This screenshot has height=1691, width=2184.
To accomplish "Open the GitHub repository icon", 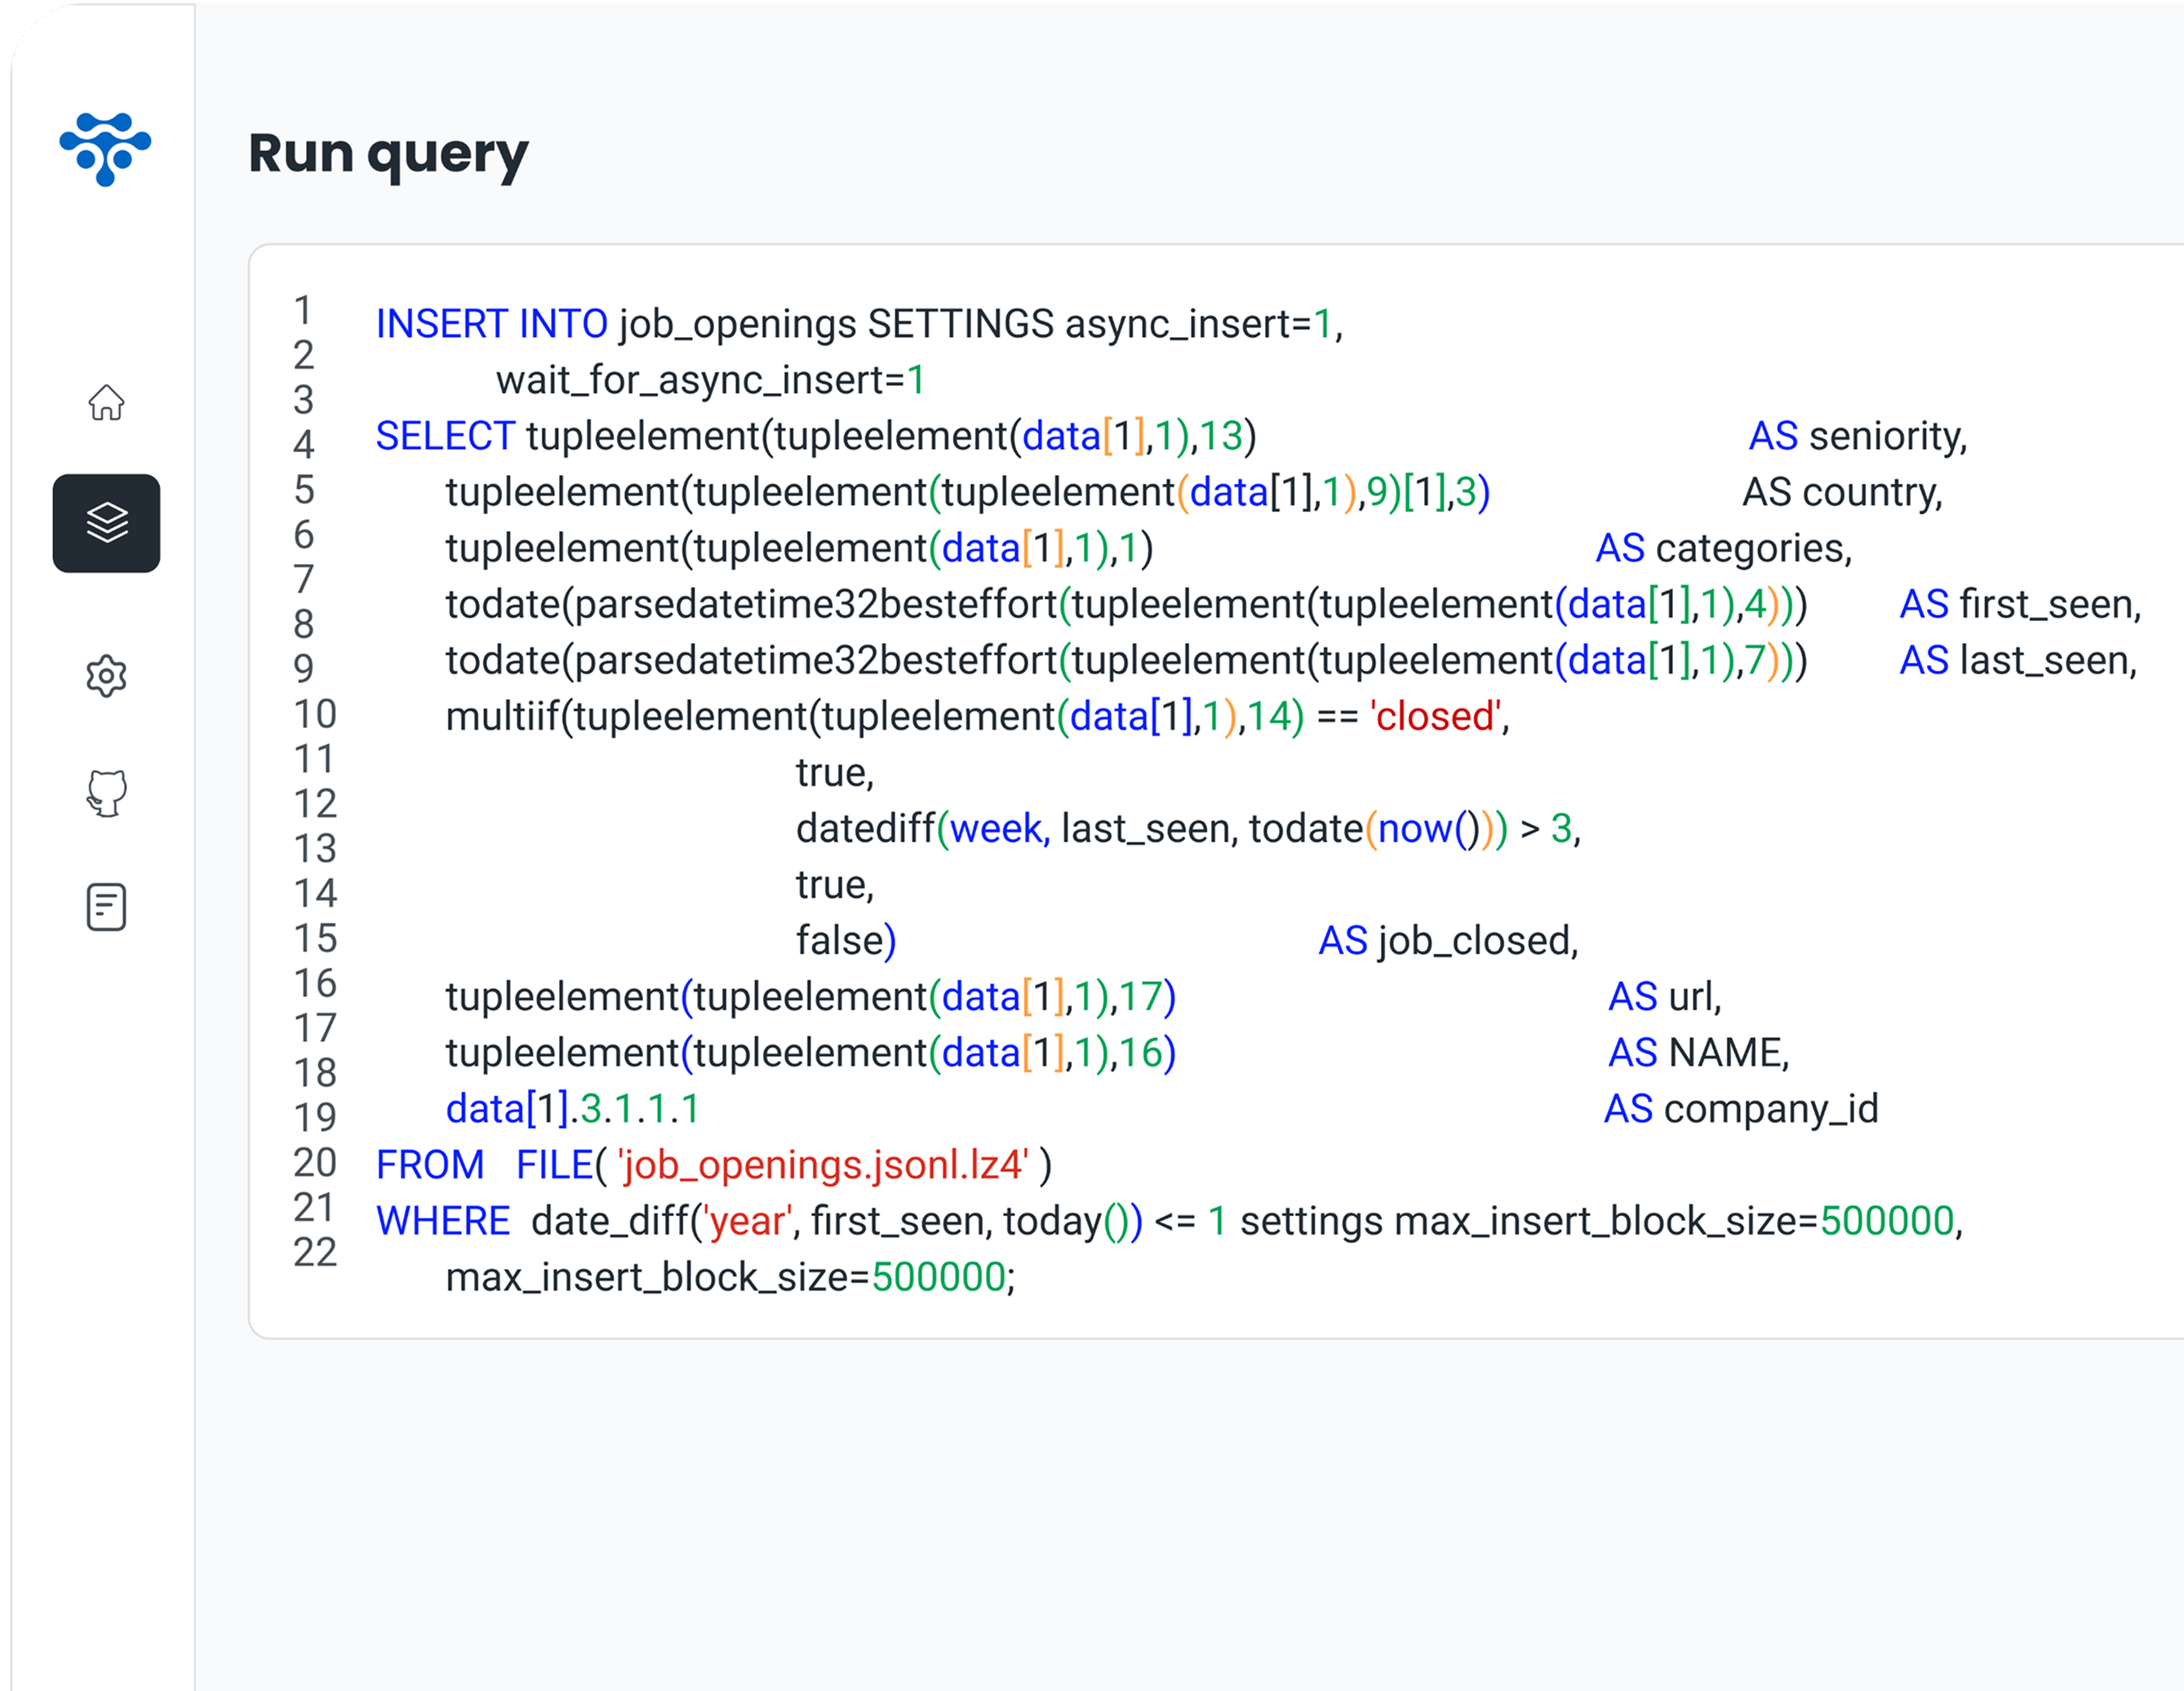I will point(107,792).
